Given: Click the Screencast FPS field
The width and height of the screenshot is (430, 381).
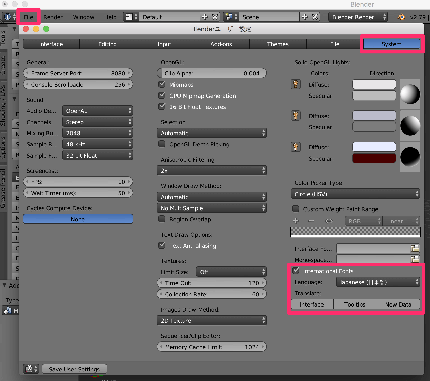Looking at the screenshot, I should pyautogui.click(x=78, y=182).
